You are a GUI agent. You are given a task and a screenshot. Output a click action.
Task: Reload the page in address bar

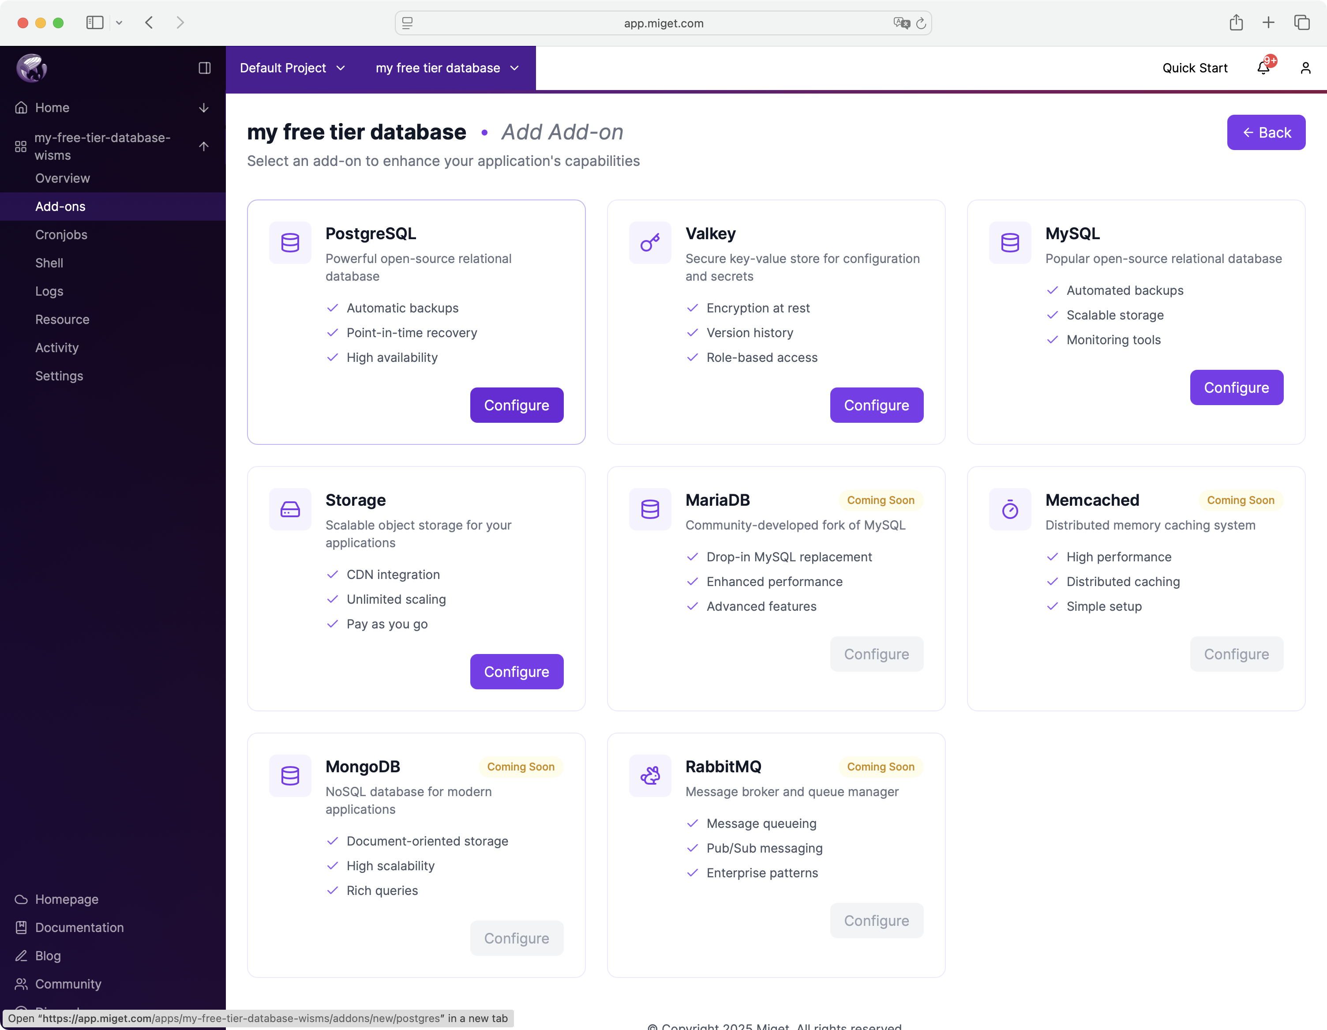click(x=921, y=23)
